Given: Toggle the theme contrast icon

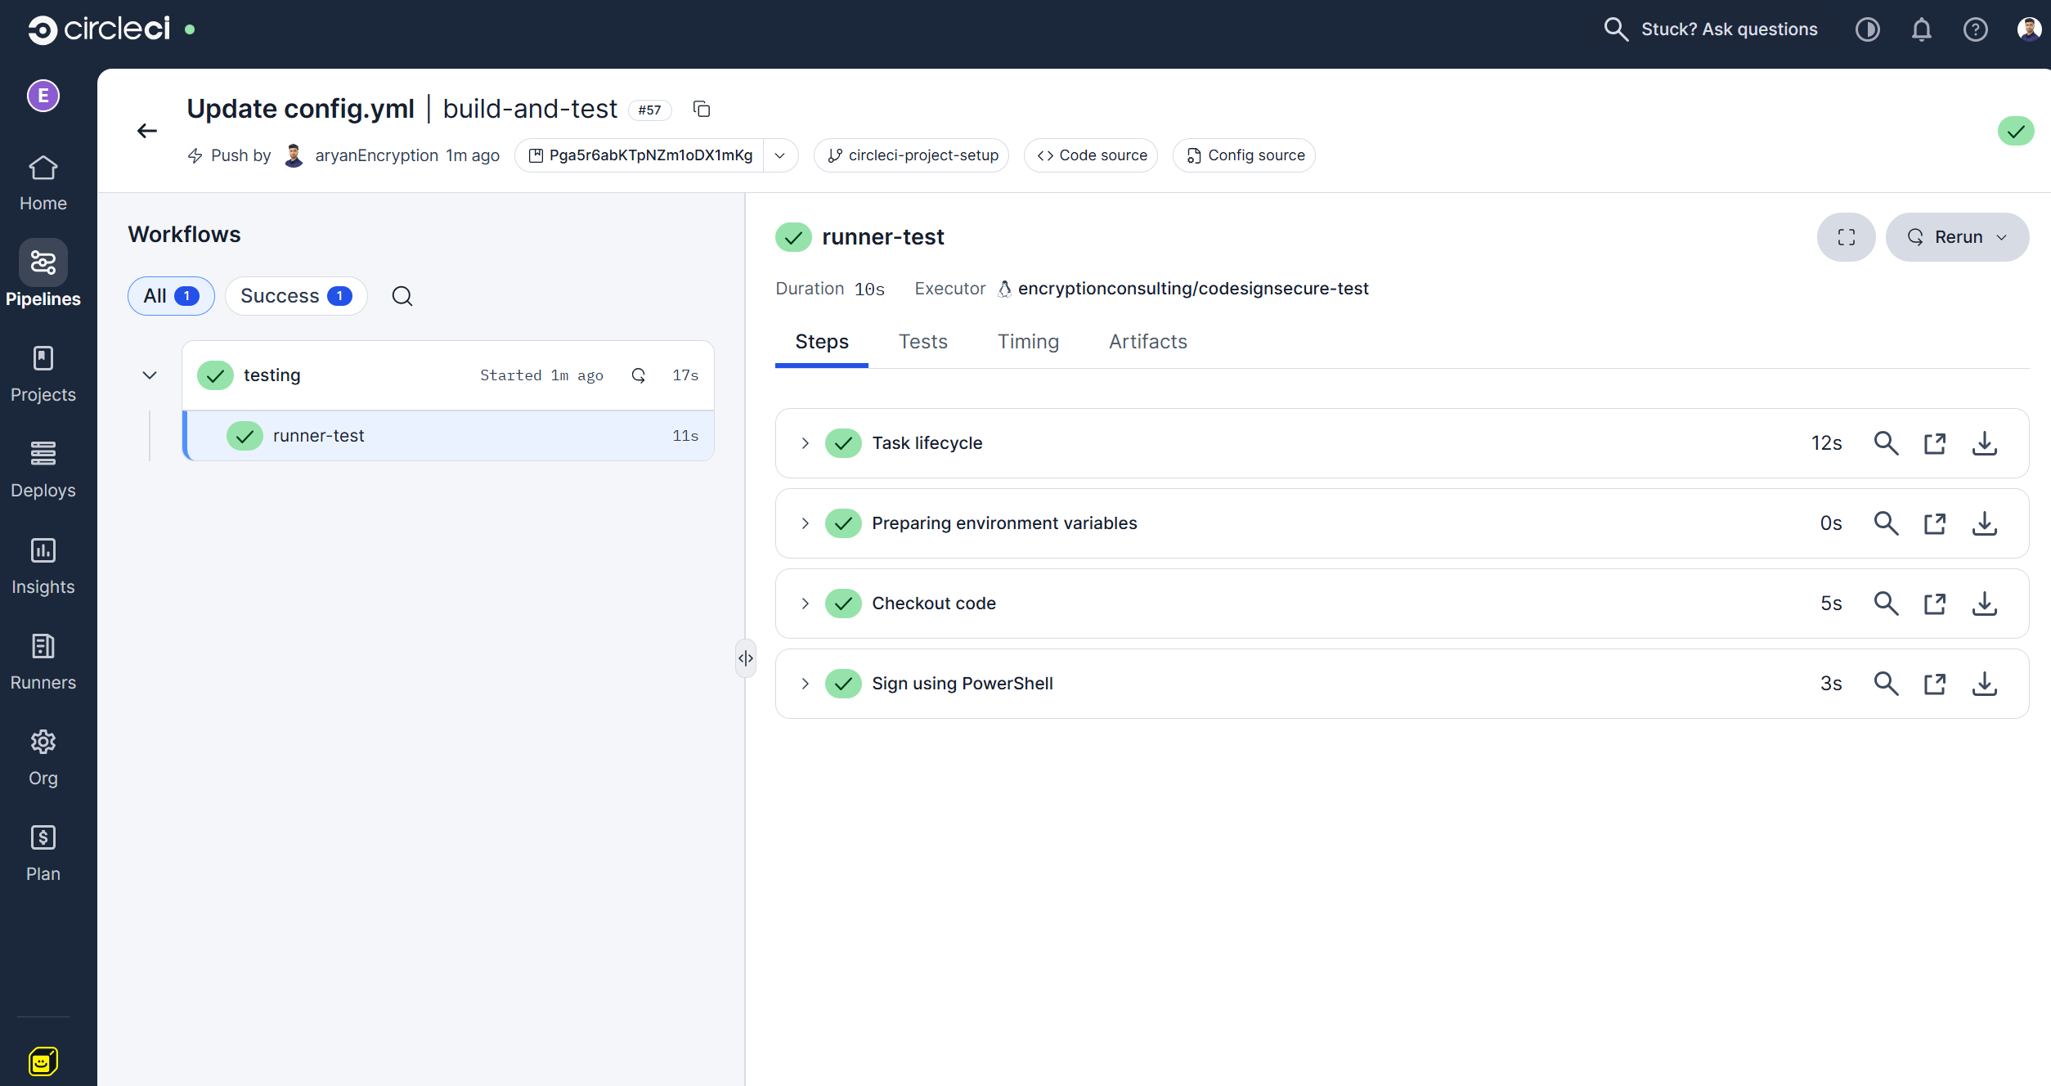Looking at the screenshot, I should 1868,29.
